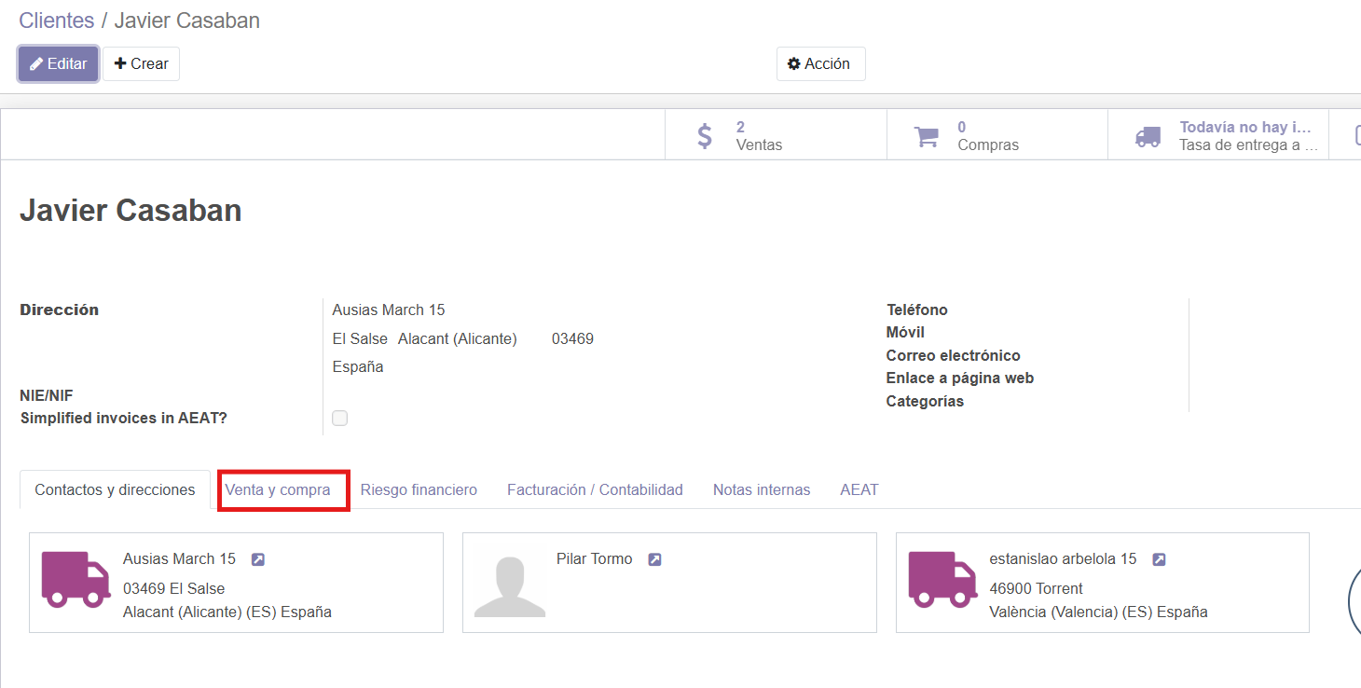Navigate to Clientes breadcrumb link
The image size is (1361, 688).
coord(57,21)
